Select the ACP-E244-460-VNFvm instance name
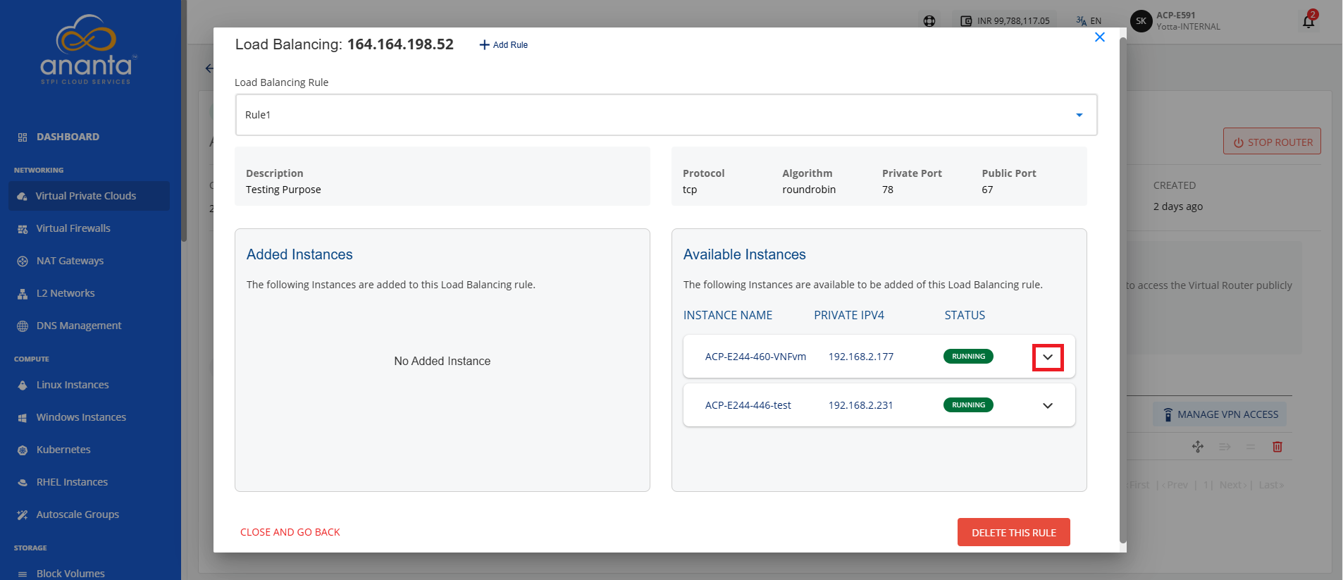1343x580 pixels. click(755, 357)
